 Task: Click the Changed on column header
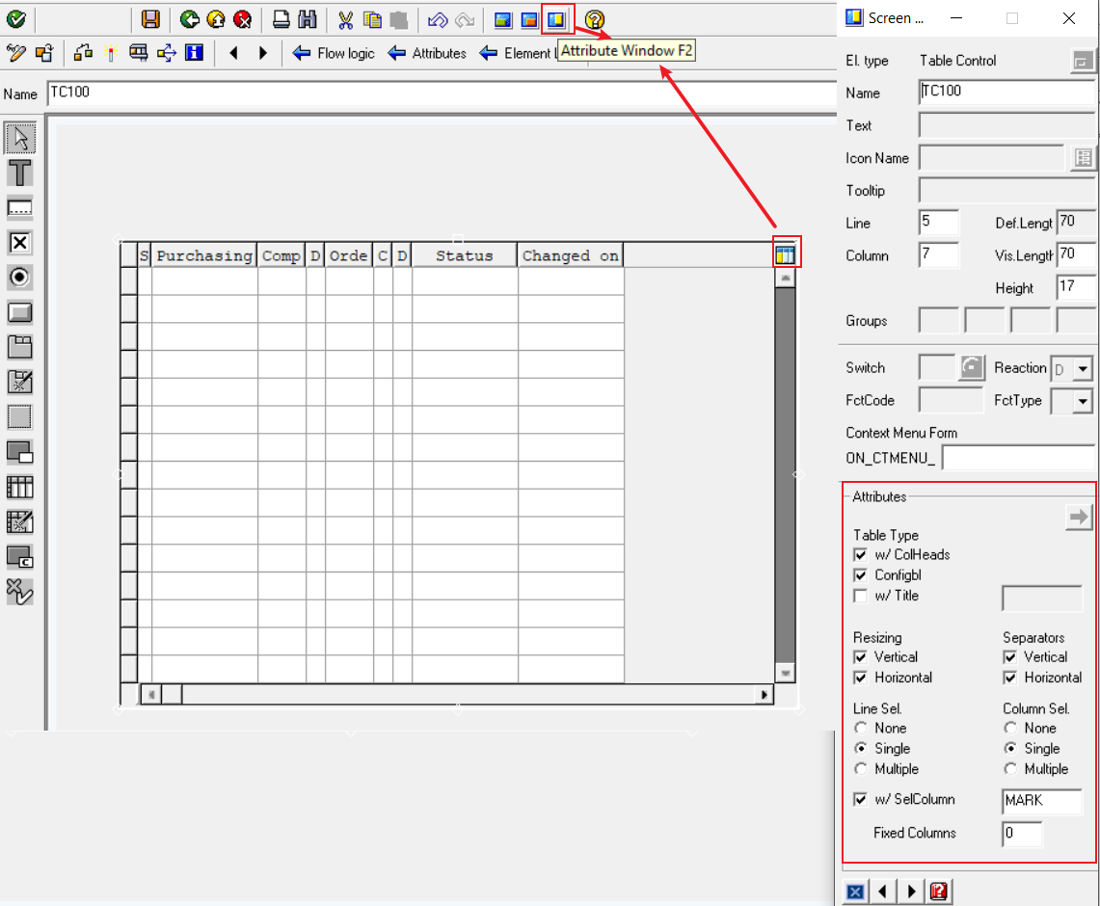pyautogui.click(x=571, y=255)
